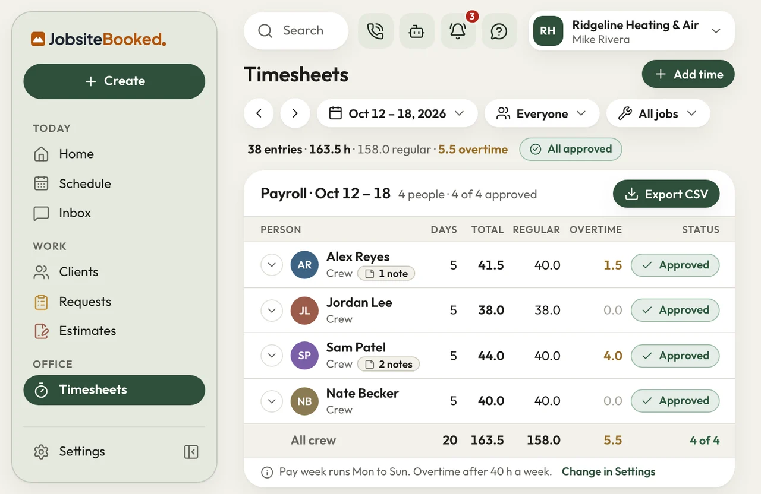The width and height of the screenshot is (761, 494).
Task: Click the JobsiteBooked logo
Action: pos(99,40)
